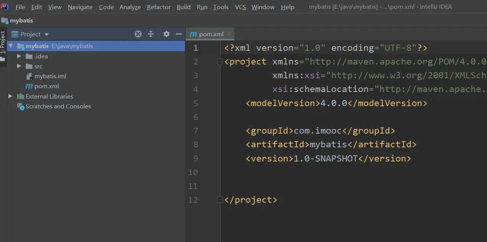Toggle fold marker at closing project tag
The image size is (487, 242).
(x=220, y=200)
